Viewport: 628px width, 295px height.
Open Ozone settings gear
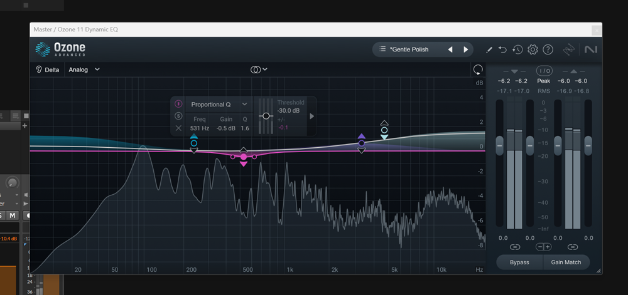(533, 49)
